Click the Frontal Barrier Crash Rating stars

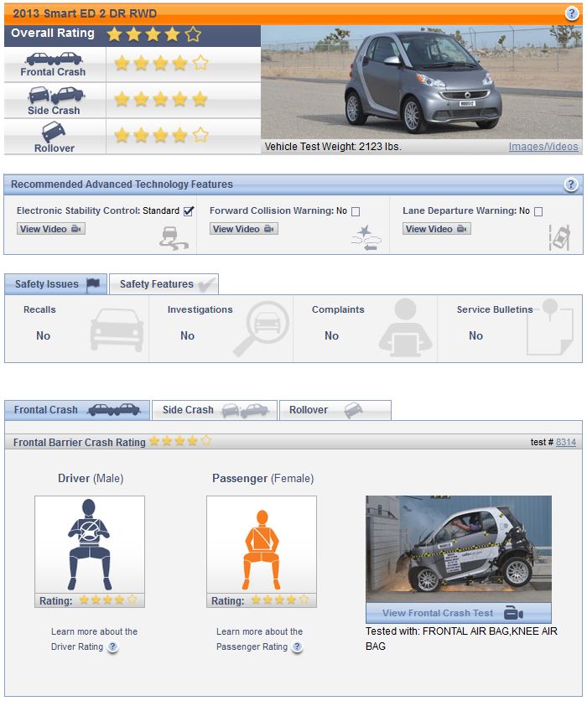tap(180, 441)
